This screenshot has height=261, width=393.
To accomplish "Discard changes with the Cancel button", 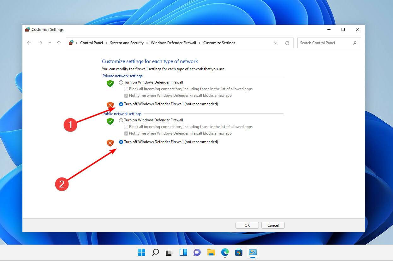I will tap(273, 225).
